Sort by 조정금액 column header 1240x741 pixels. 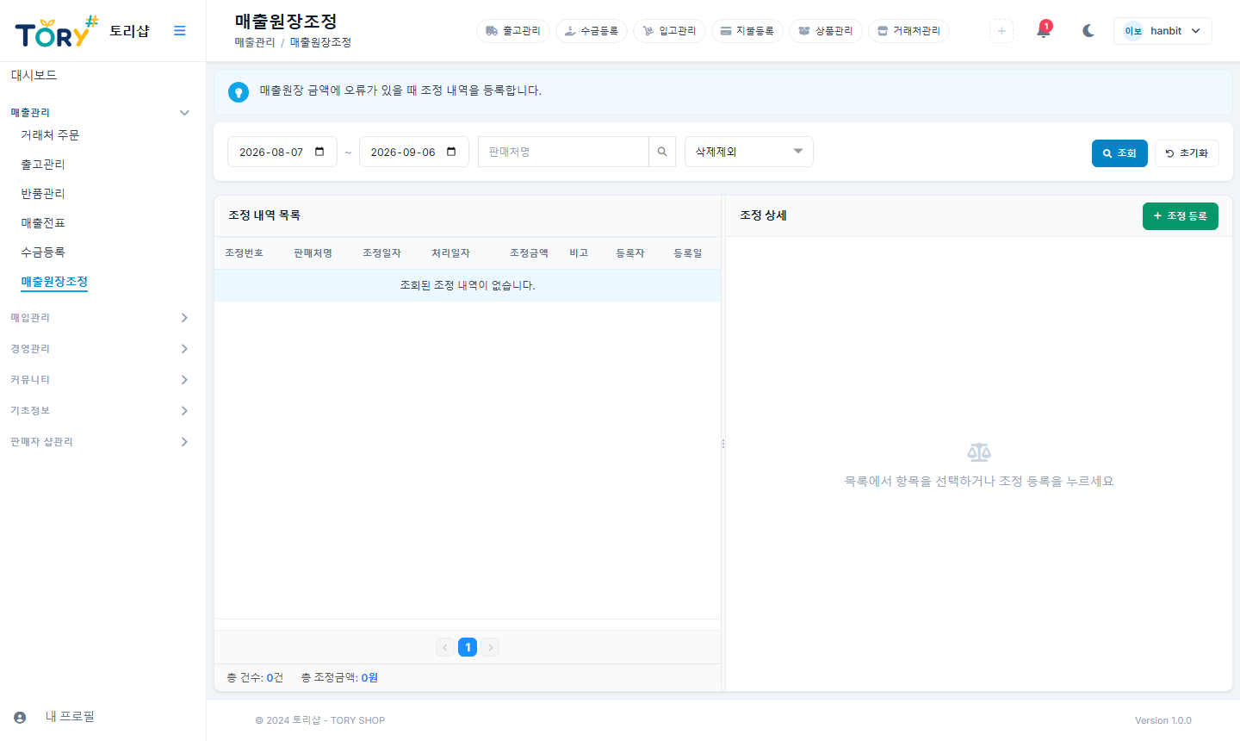[529, 253]
